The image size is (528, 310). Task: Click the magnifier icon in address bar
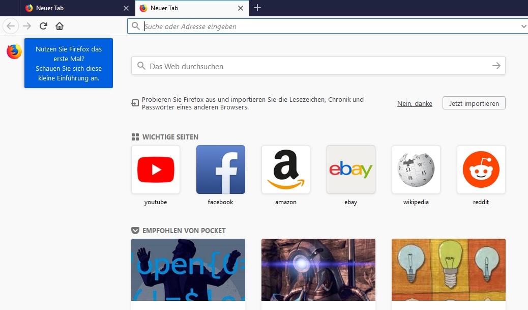point(136,26)
